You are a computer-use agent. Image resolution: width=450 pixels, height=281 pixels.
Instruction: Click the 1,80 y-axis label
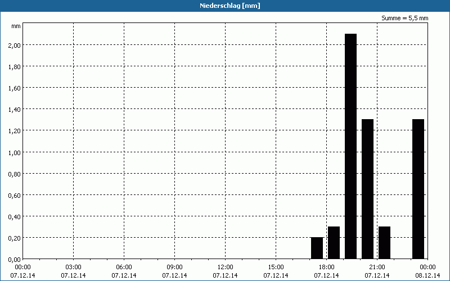pos(15,67)
